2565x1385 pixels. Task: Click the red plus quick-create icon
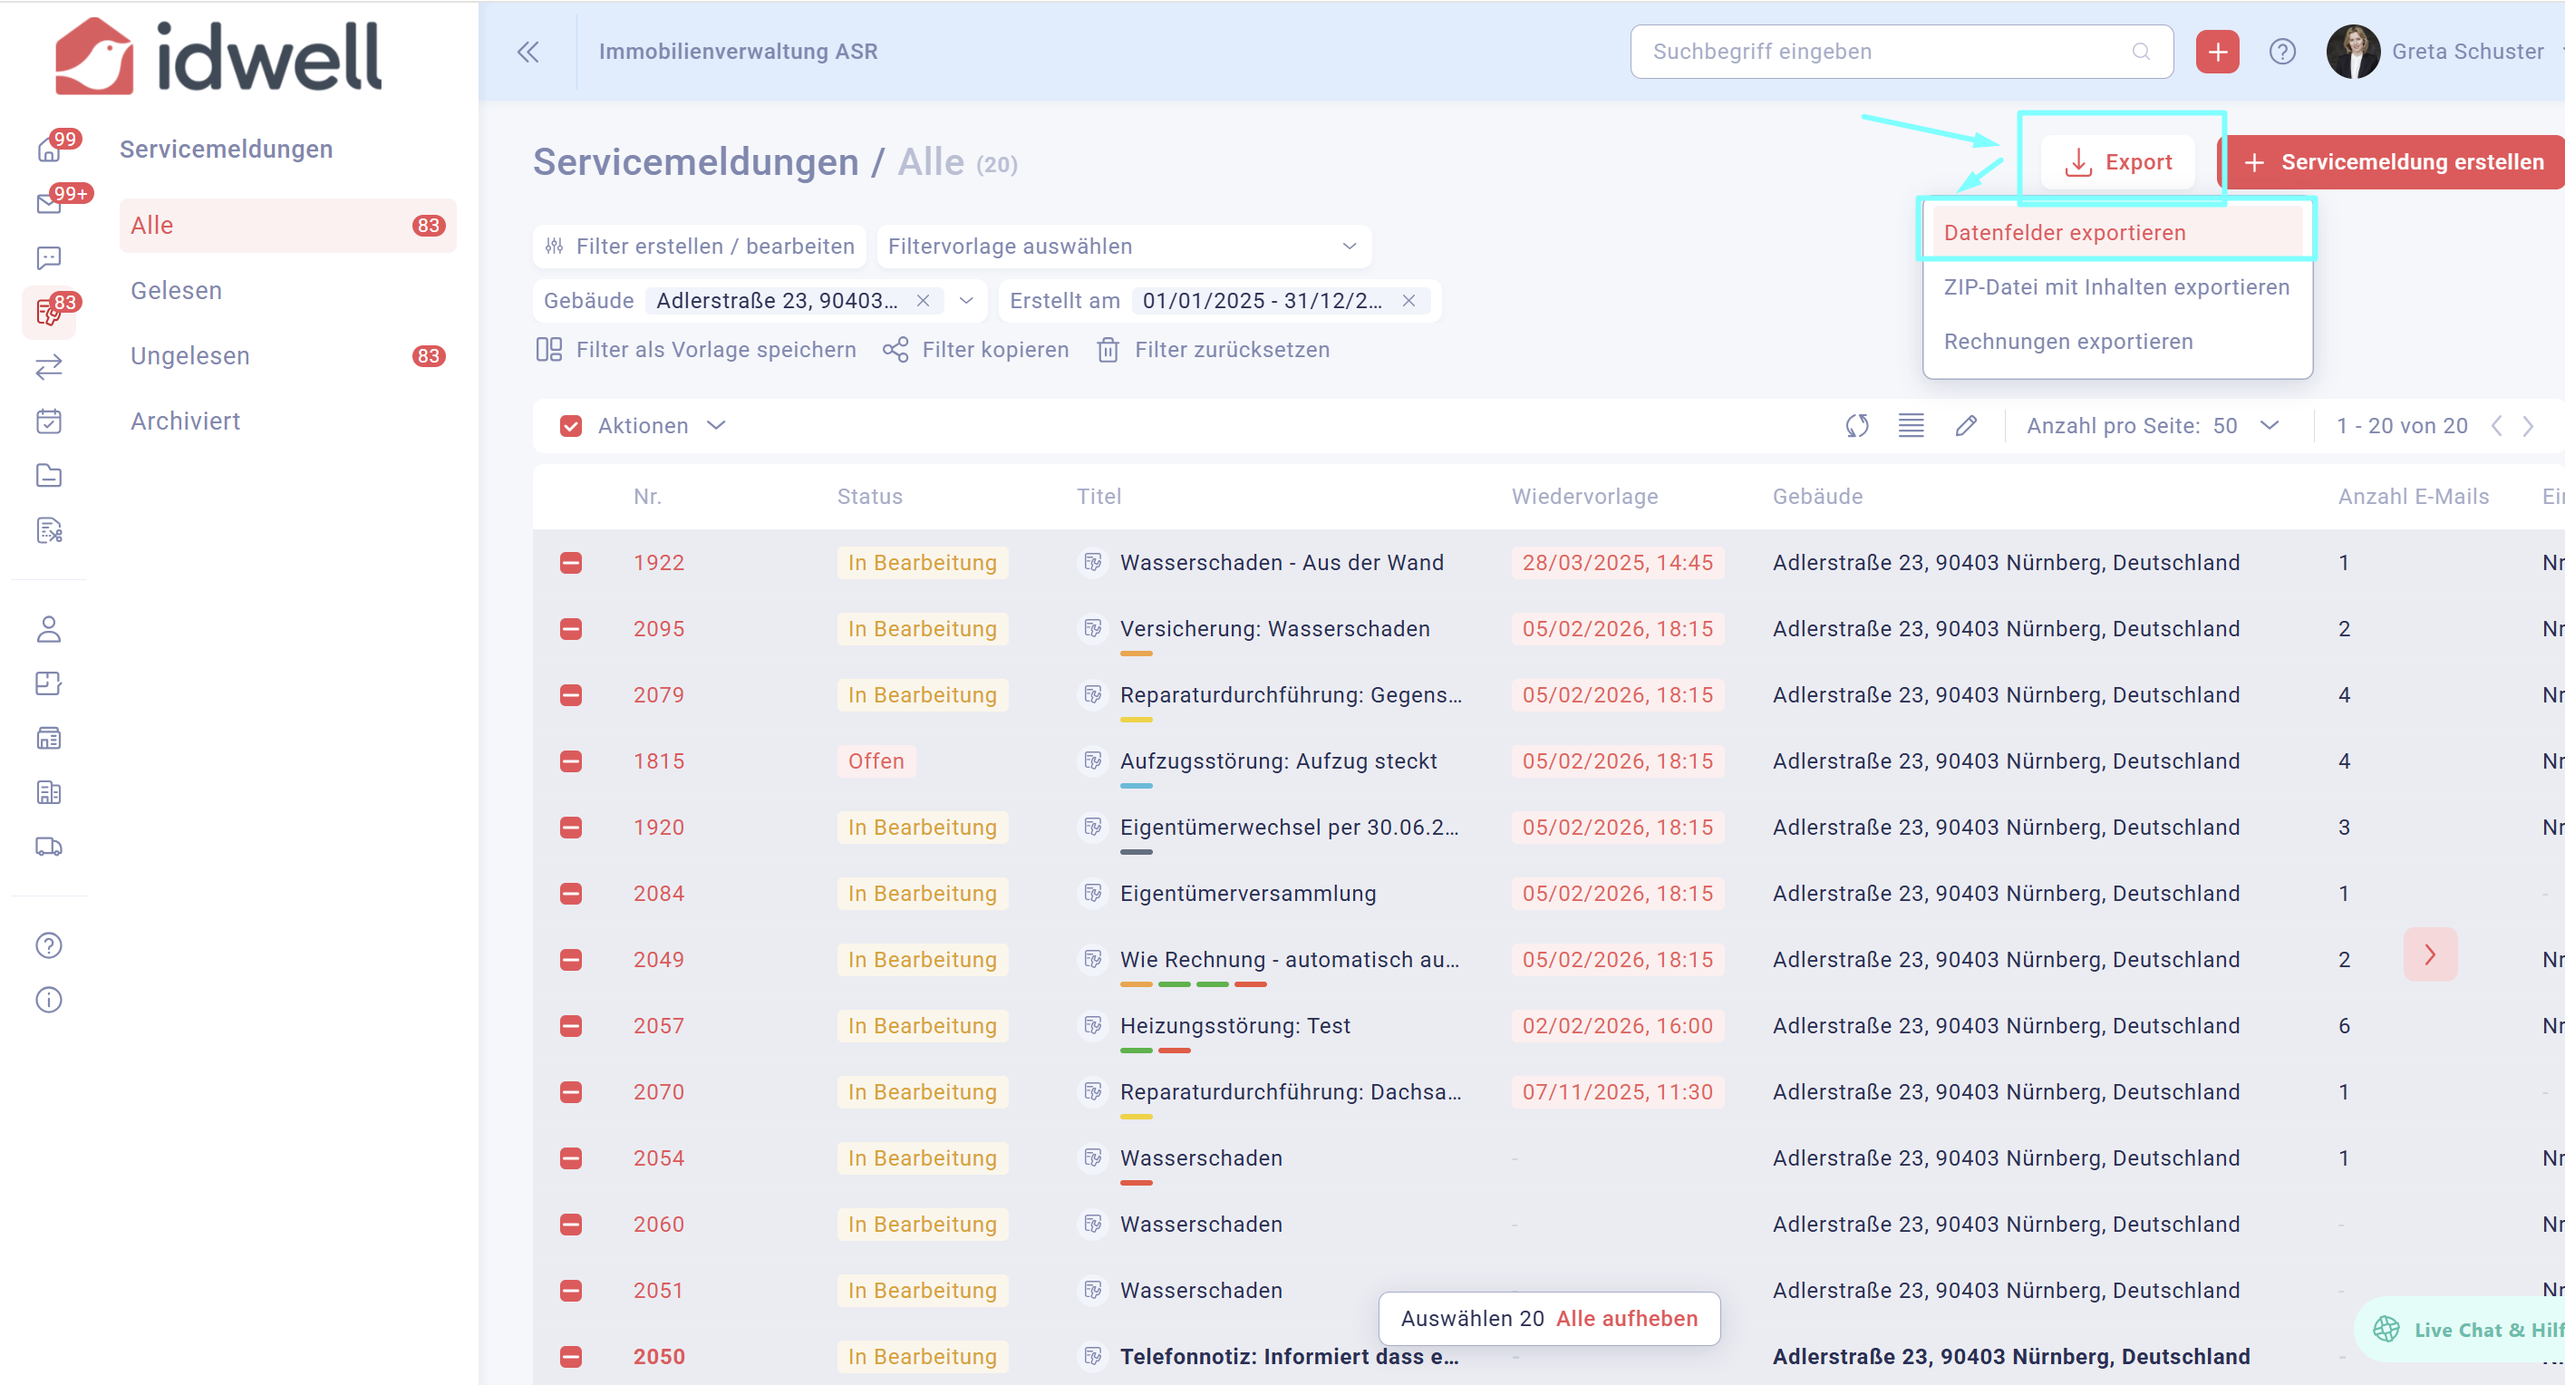[2216, 52]
